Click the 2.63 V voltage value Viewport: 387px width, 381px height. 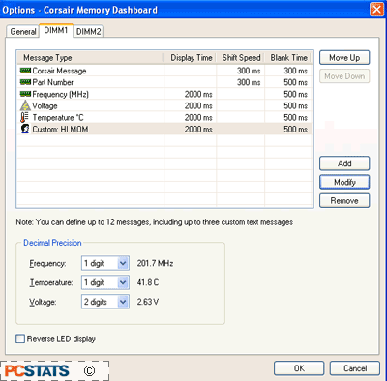click(148, 302)
